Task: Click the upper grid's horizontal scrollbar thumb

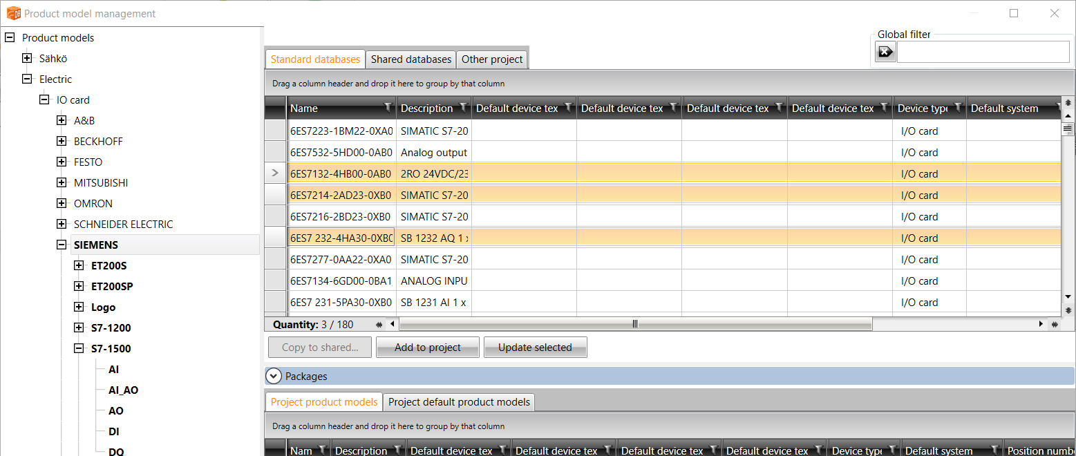Action: [635, 324]
